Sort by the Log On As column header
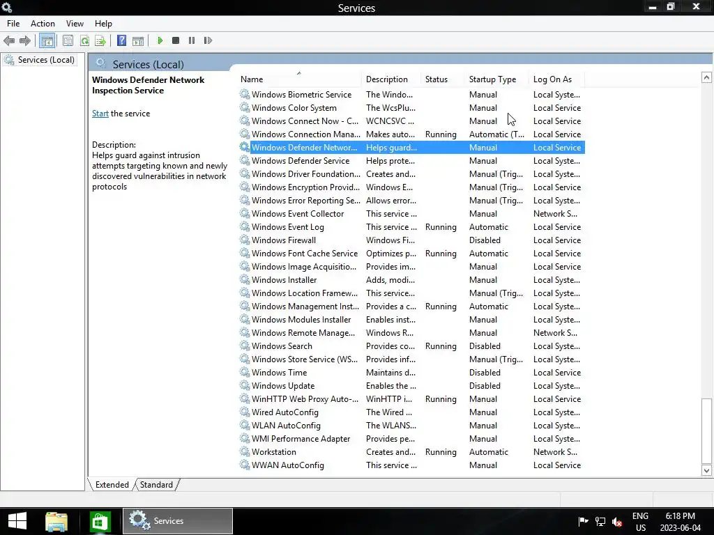 point(557,79)
